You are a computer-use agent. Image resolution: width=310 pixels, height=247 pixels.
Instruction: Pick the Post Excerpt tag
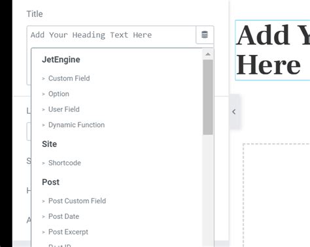[68, 232]
